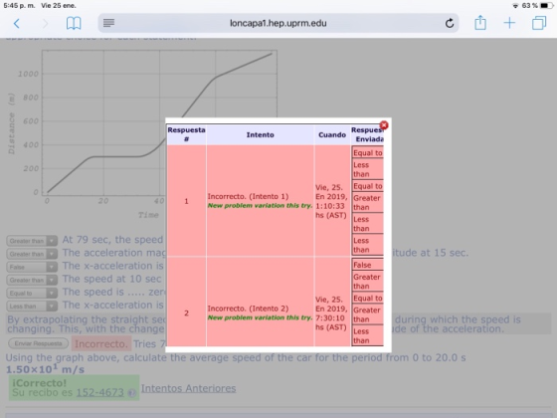Click the Enviar Respuesta button
Viewport: 557px width, 418px height.
(39, 343)
